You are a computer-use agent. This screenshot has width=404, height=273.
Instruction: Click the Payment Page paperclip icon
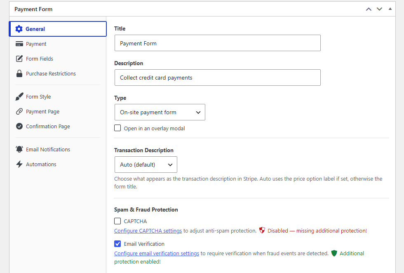coord(19,111)
